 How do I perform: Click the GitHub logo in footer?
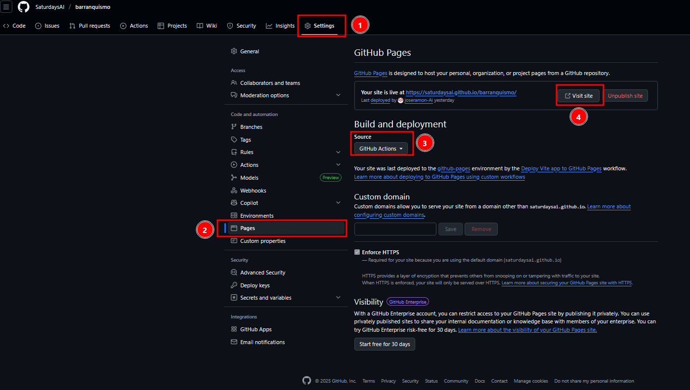[306, 381]
